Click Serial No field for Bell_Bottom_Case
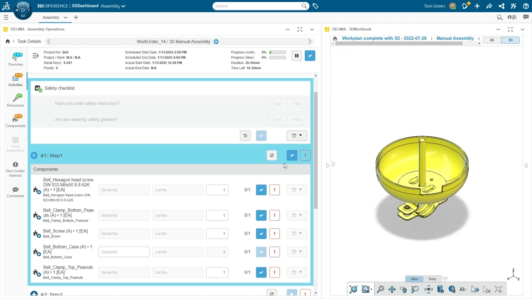The width and height of the screenshot is (532, 299). tap(124, 252)
